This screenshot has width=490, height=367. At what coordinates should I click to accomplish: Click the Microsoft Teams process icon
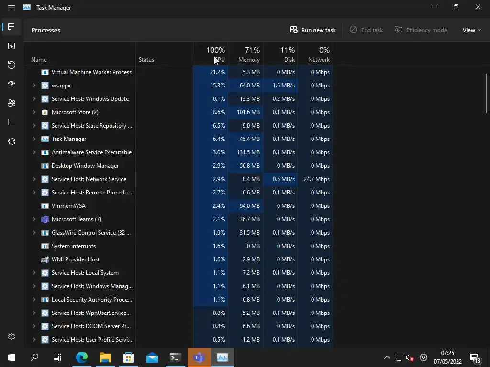click(45, 219)
